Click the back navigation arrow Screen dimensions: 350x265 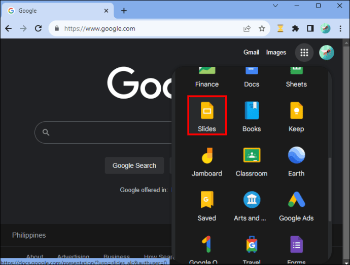pyautogui.click(x=9, y=28)
